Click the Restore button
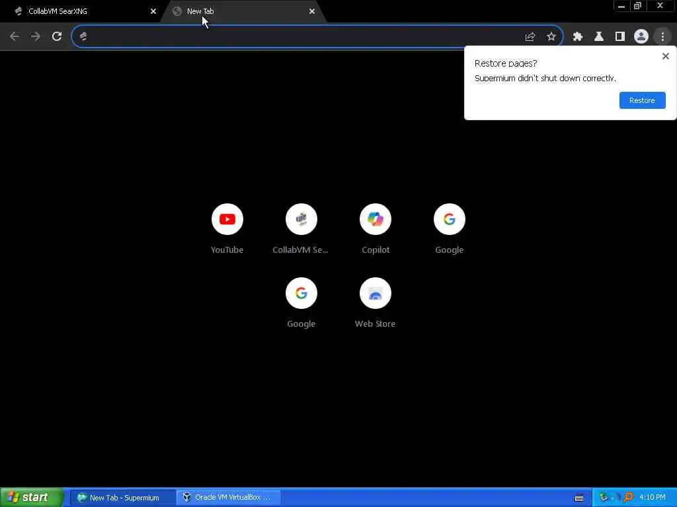Image resolution: width=677 pixels, height=507 pixels. click(x=642, y=100)
